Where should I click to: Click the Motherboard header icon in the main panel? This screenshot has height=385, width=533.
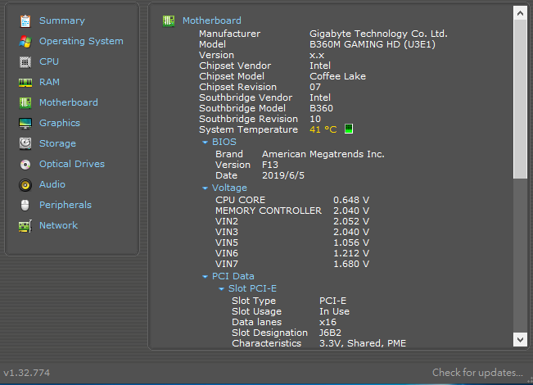(169, 21)
